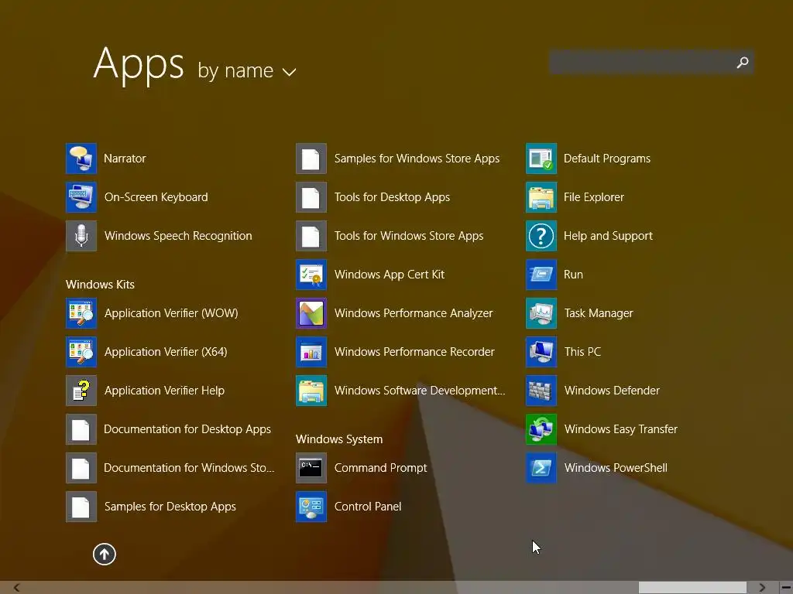This screenshot has width=793, height=594.
Task: Launch the Command Prompt icon
Action: click(x=311, y=468)
